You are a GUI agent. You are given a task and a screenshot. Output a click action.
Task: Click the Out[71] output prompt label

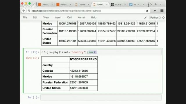[x=32, y=58]
